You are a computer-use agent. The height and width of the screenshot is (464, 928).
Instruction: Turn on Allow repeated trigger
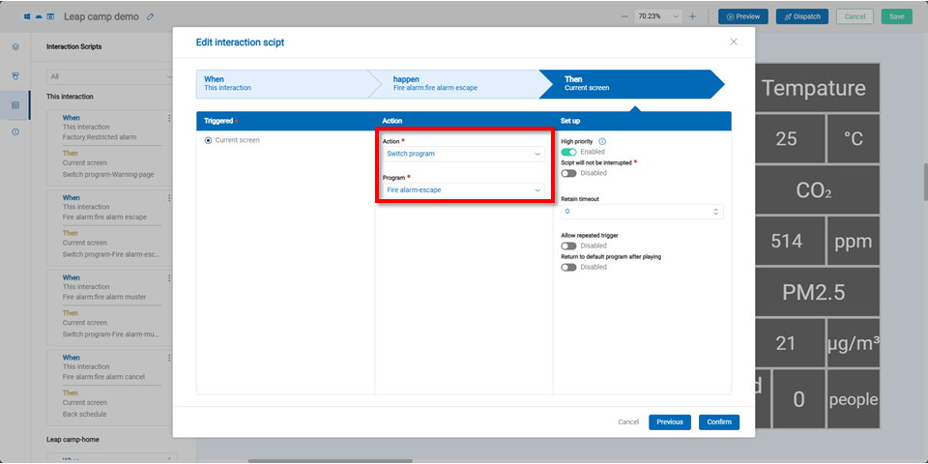pyautogui.click(x=568, y=246)
